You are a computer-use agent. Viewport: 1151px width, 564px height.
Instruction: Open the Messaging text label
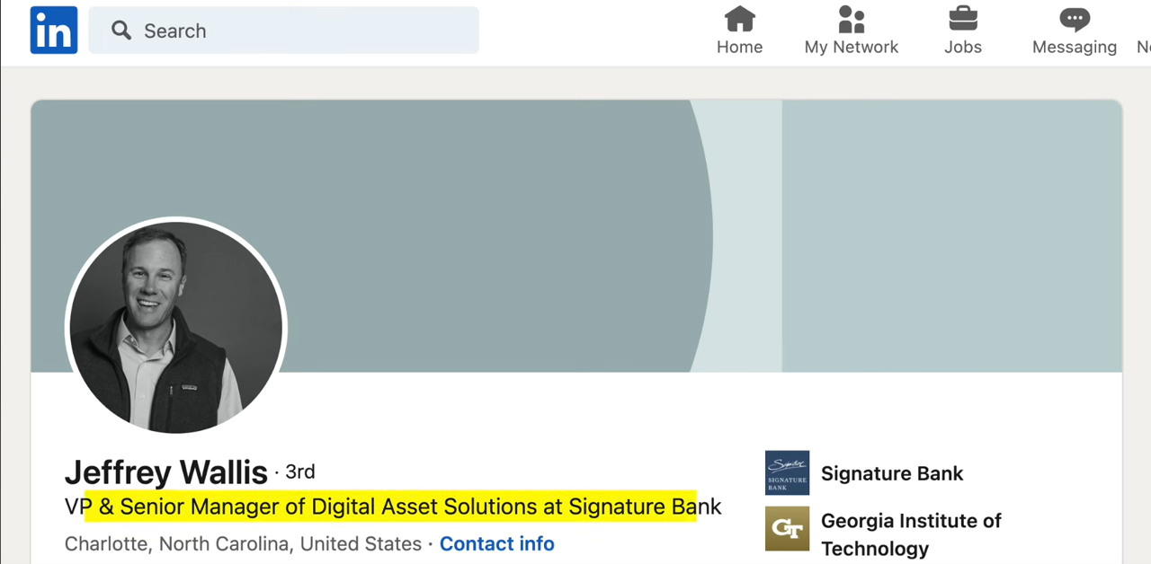(1075, 48)
